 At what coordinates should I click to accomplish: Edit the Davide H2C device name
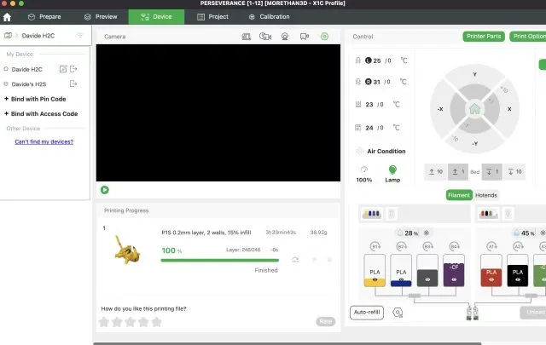[62, 69]
